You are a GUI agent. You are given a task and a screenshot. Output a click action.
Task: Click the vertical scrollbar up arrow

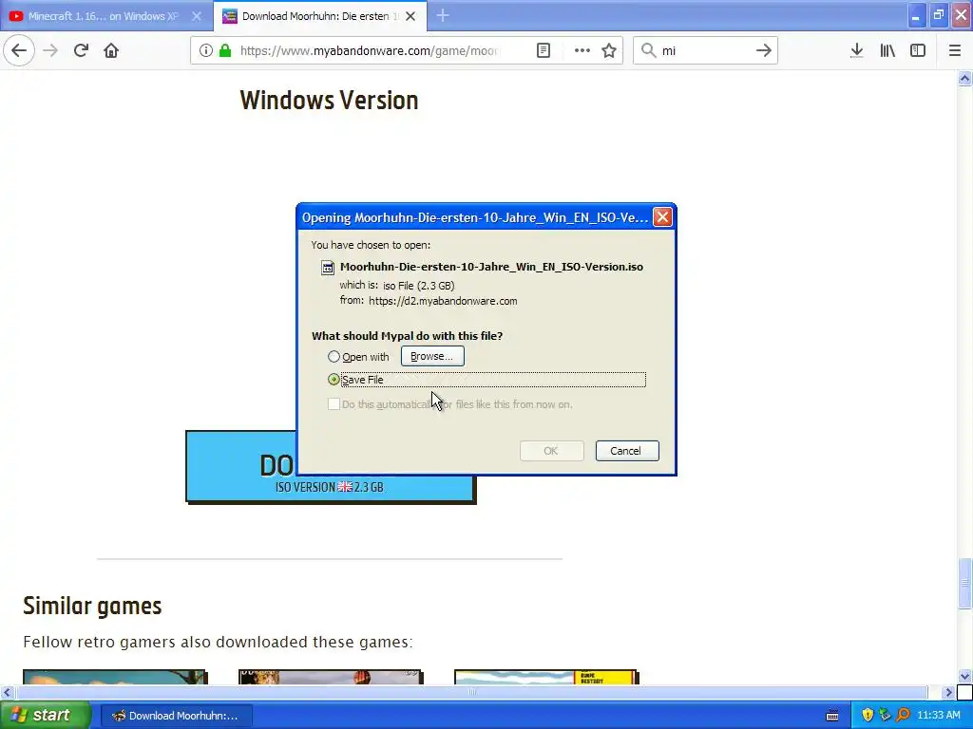coord(964,78)
